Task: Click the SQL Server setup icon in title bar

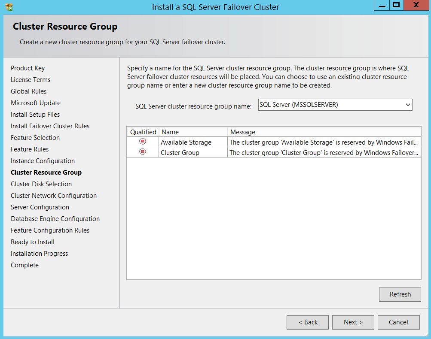Action: pyautogui.click(x=9, y=7)
